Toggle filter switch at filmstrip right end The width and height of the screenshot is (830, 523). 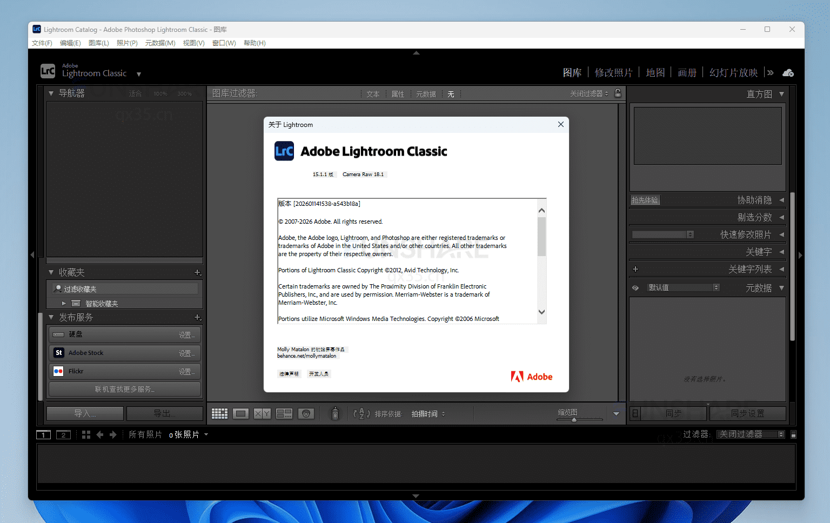click(x=793, y=434)
